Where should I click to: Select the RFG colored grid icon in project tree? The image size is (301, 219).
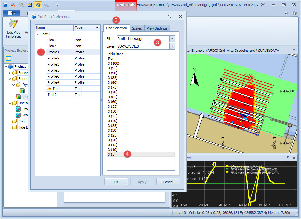(19, 97)
